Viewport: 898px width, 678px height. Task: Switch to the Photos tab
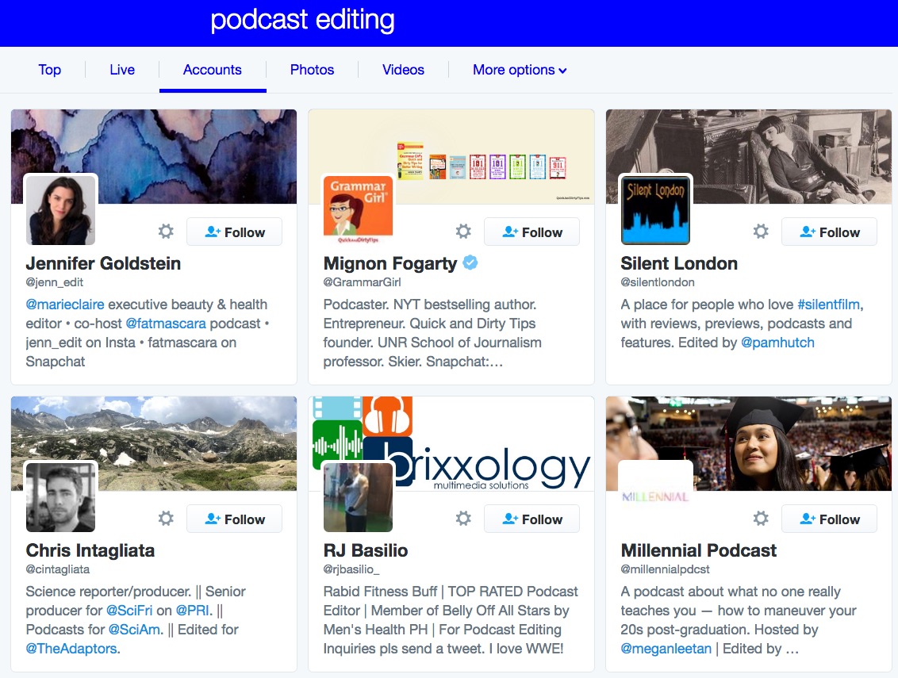tap(312, 70)
